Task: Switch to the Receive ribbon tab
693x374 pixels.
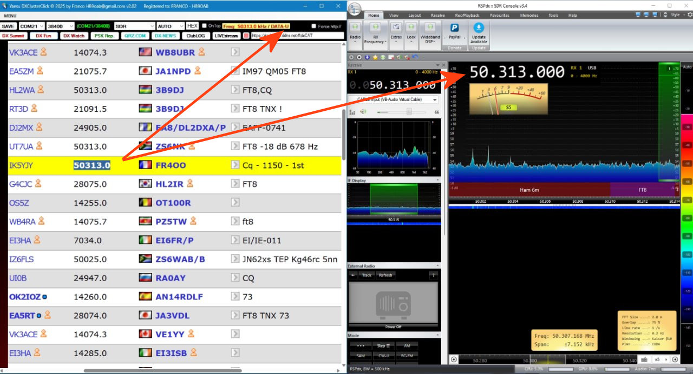Action: click(437, 16)
